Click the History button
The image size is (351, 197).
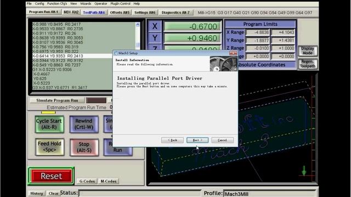(x=37, y=193)
